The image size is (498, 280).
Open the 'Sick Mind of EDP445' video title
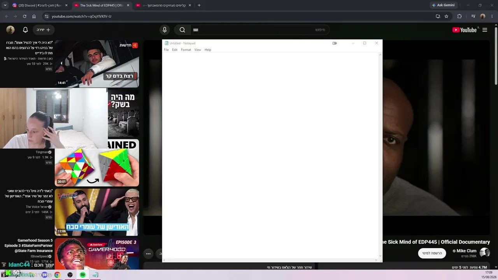point(435,242)
